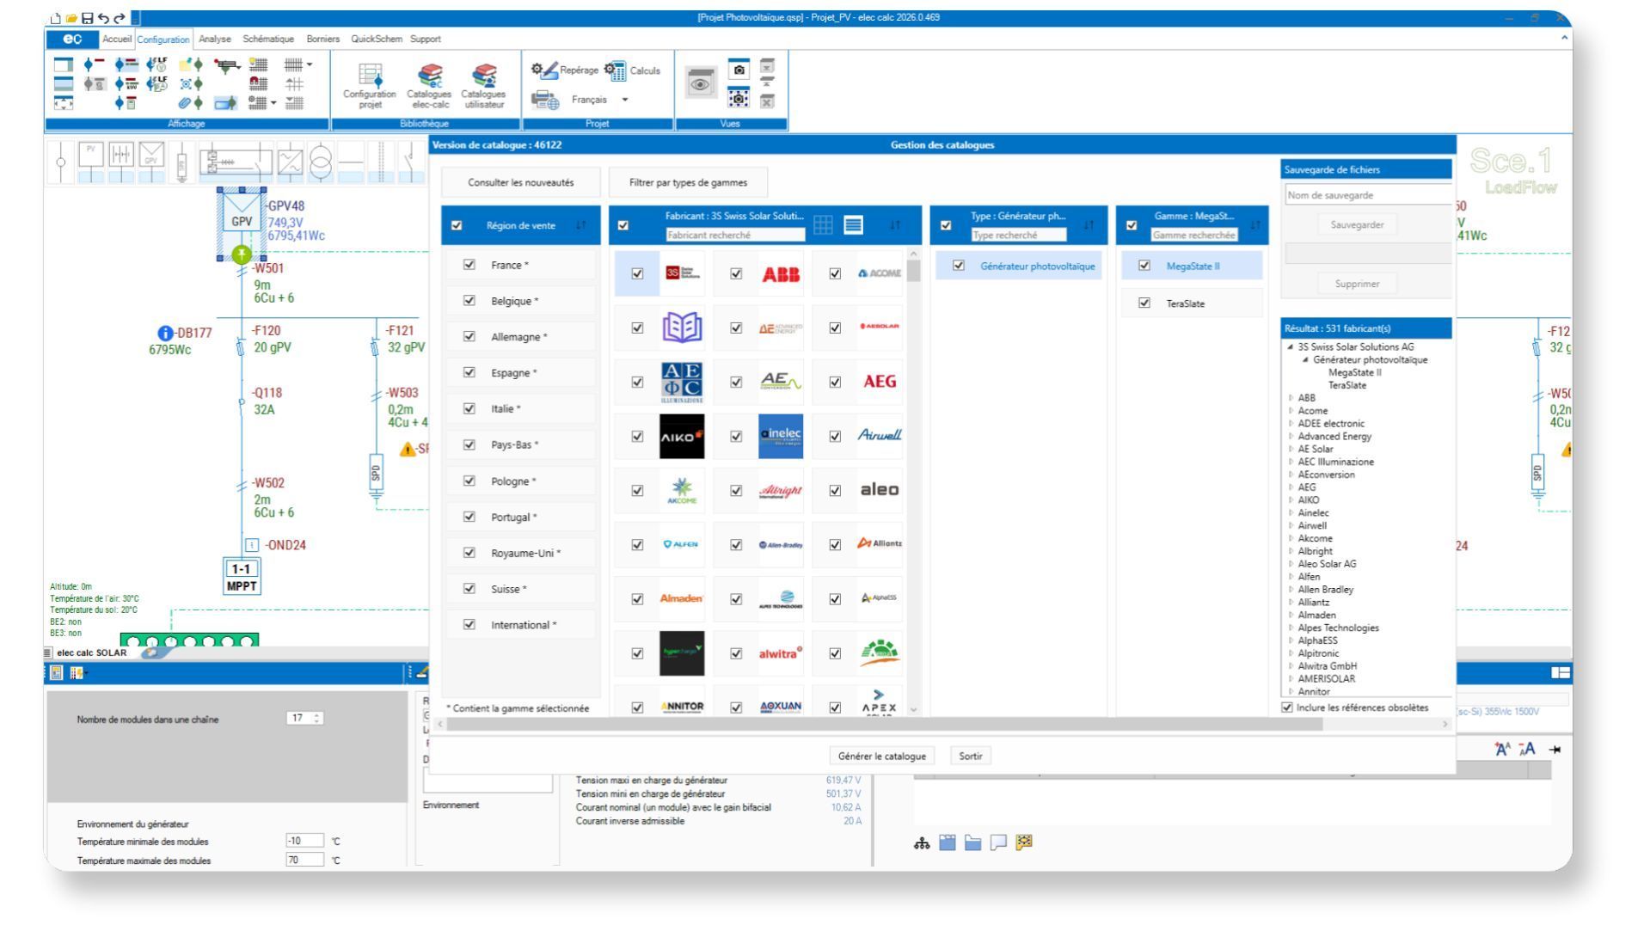1650x925 pixels.
Task: Toggle the Allemagne region checkbox
Action: pyautogui.click(x=469, y=337)
